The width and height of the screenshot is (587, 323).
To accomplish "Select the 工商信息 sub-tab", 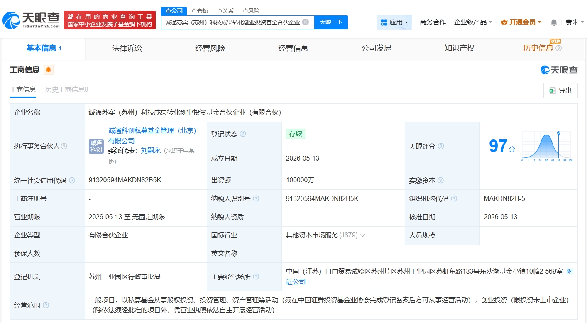I will pos(23,89).
